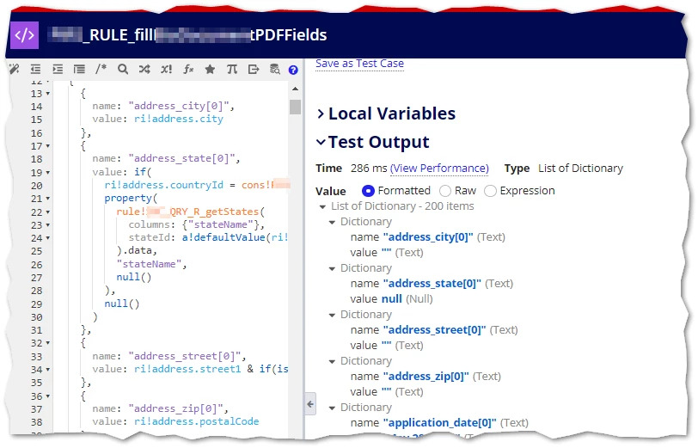The height and width of the screenshot is (448, 698).
Task: Collapse the Dictionary node for address_zip[0]
Action: pos(332,362)
